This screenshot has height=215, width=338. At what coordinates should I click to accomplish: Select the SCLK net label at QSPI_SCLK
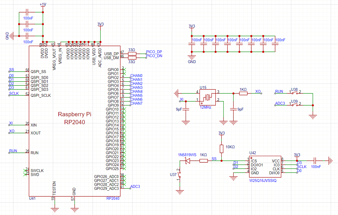pyautogui.click(x=14, y=93)
